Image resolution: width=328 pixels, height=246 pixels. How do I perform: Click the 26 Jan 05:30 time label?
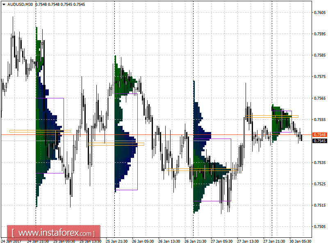[x=143, y=241]
